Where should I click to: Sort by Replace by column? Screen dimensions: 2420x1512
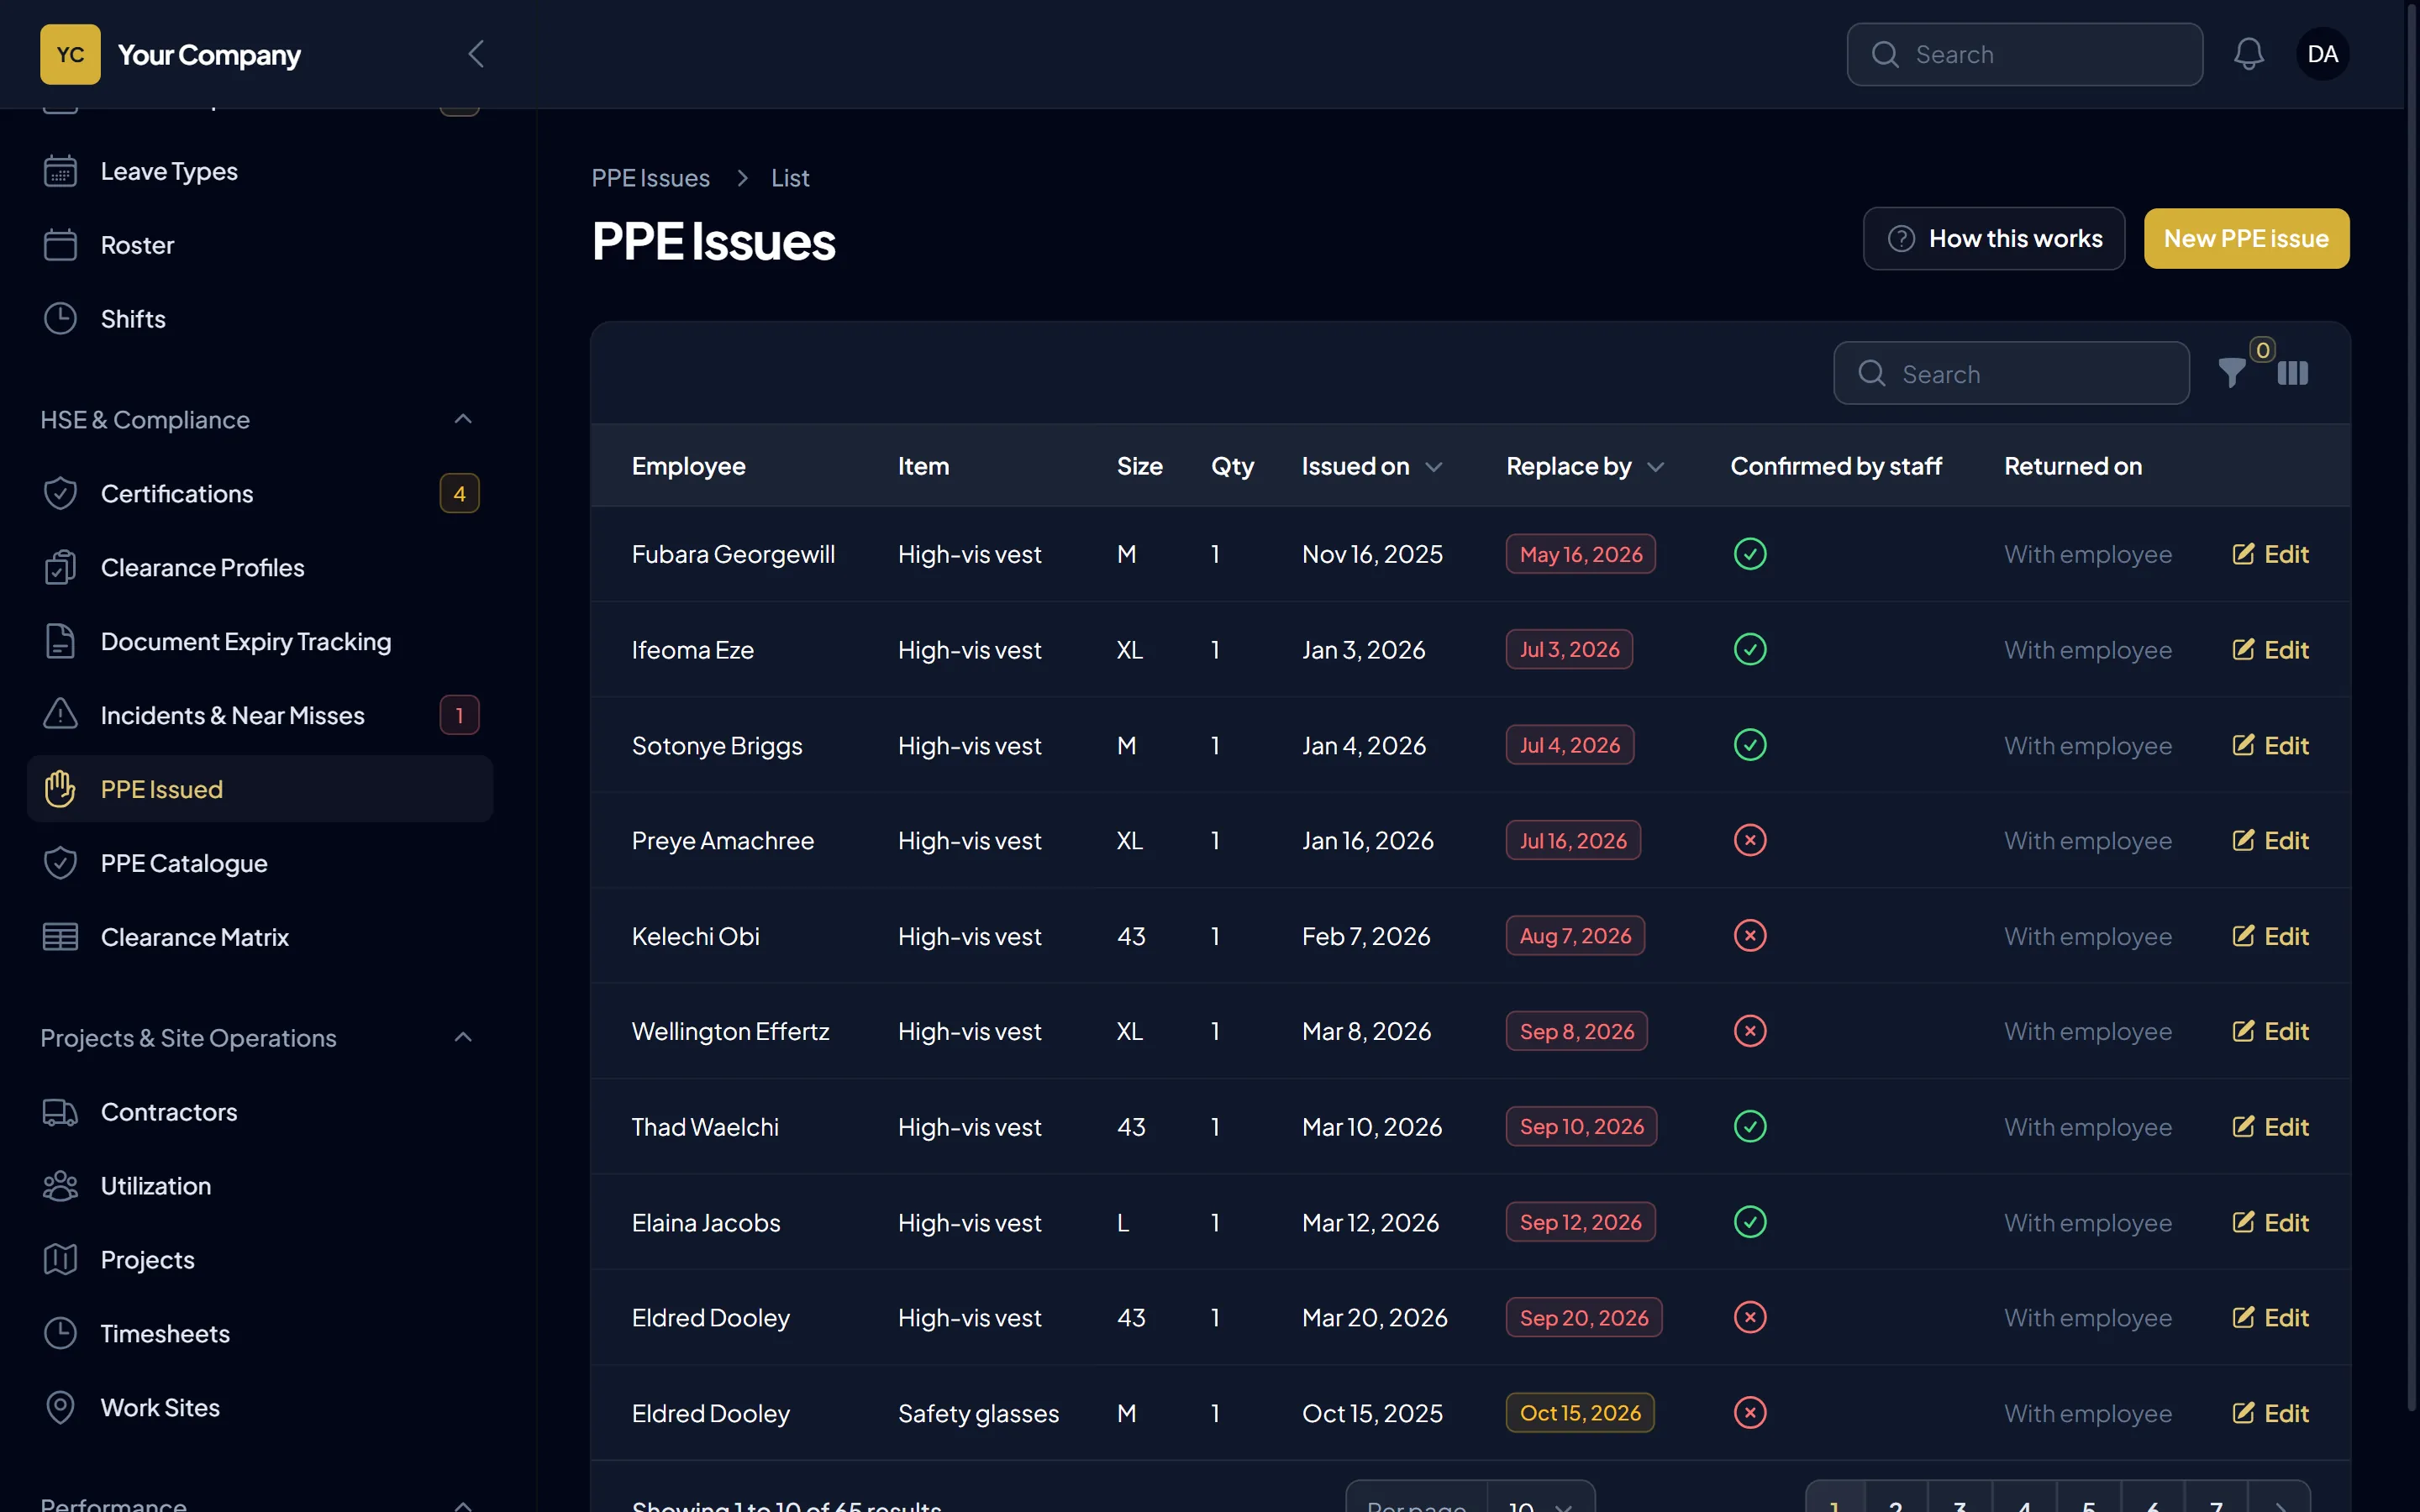click(x=1584, y=466)
